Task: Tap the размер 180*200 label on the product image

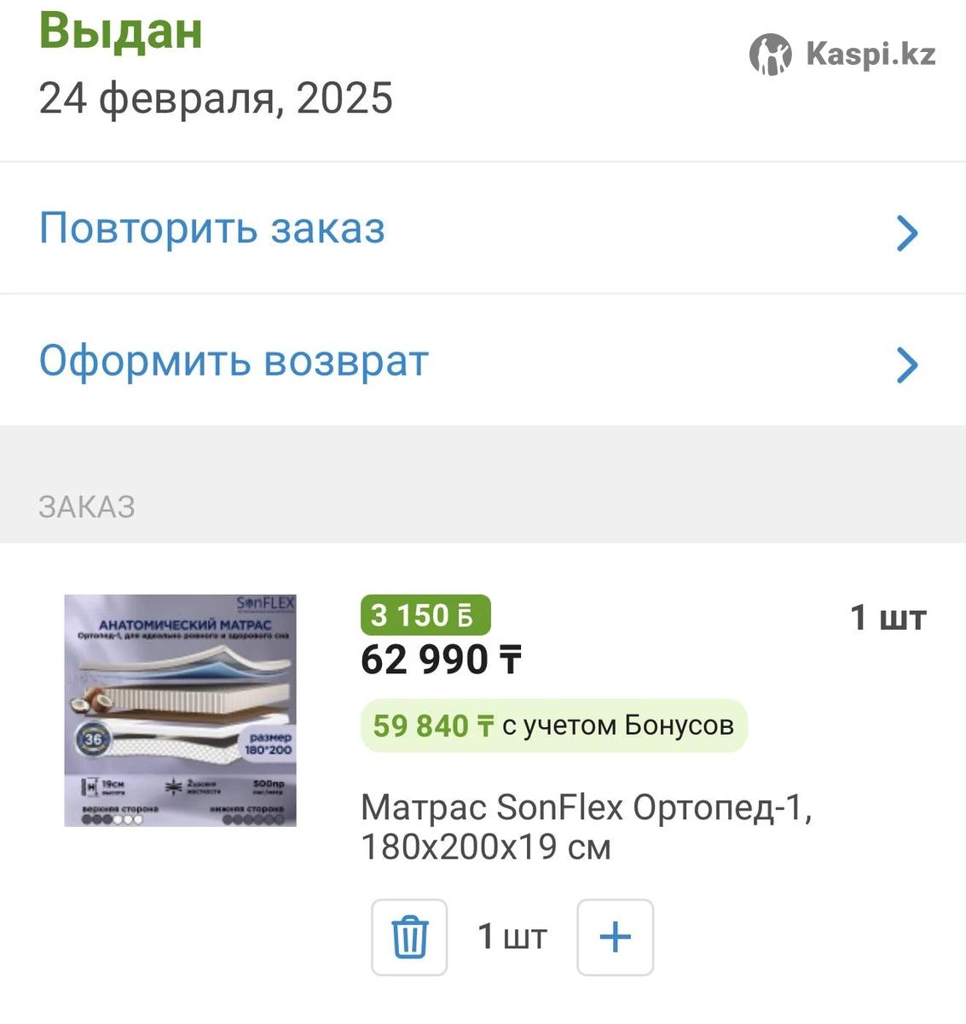Action: [269, 743]
